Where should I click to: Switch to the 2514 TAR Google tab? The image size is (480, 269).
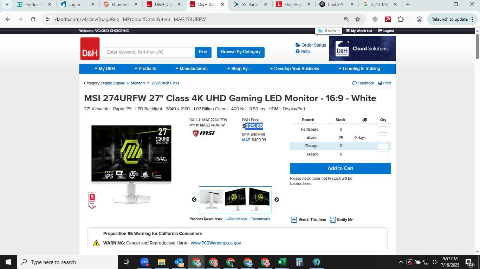380,5
